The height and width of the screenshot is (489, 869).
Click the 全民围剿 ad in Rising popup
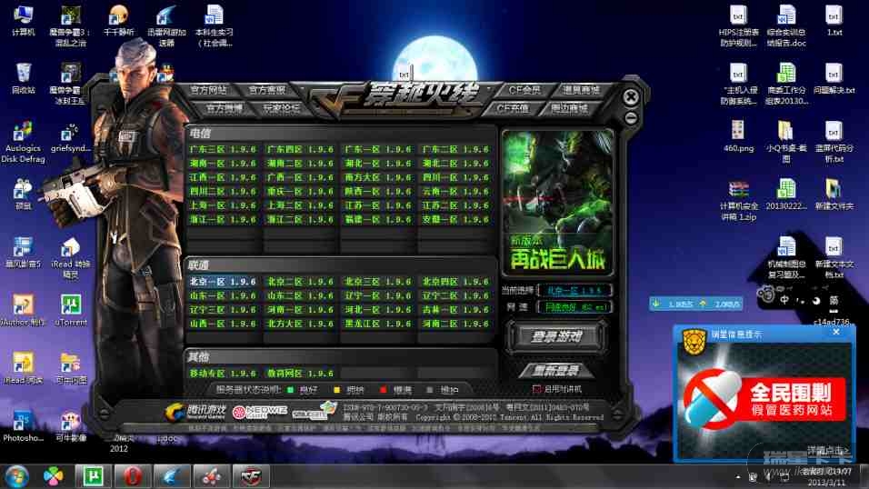[x=764, y=398]
